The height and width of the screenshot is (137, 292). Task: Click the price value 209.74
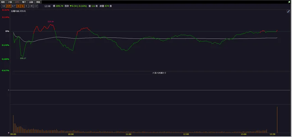tap(59, 6)
